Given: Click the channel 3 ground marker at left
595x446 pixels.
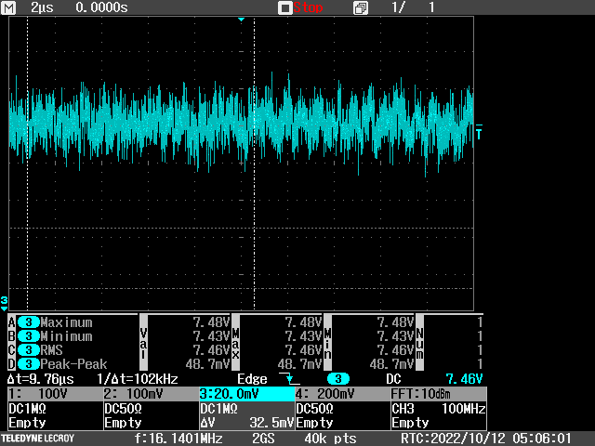Looking at the screenshot, I should 5,302.
